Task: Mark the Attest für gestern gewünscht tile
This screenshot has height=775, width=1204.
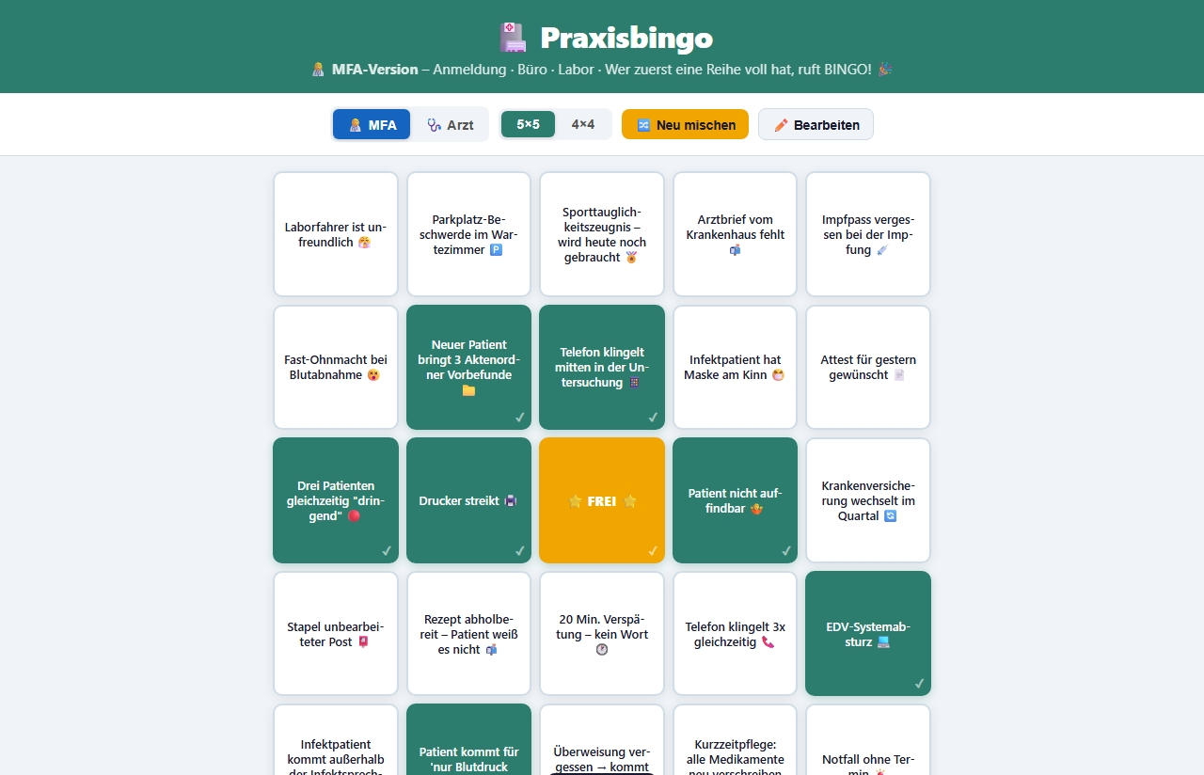Action: tap(868, 367)
